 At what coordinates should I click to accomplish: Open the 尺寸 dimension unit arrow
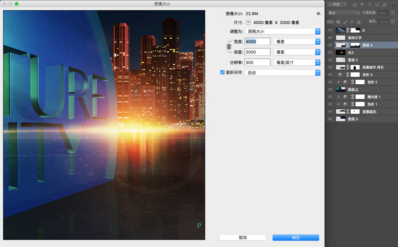[248, 22]
